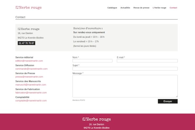Open the manuscrit@mareetmartin.com link
Screen dimensions: 195x130
pos(31,84)
